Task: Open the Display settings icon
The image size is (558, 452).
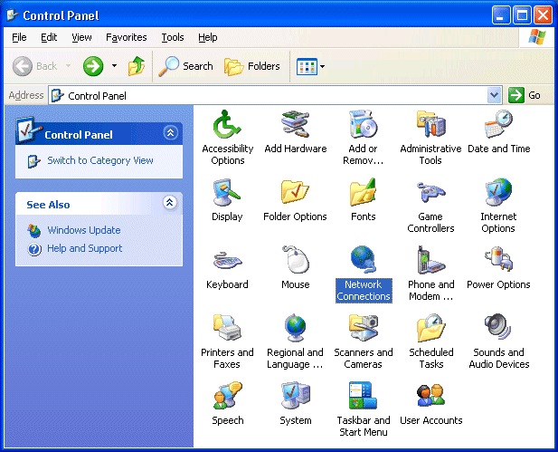Action: coord(227,193)
